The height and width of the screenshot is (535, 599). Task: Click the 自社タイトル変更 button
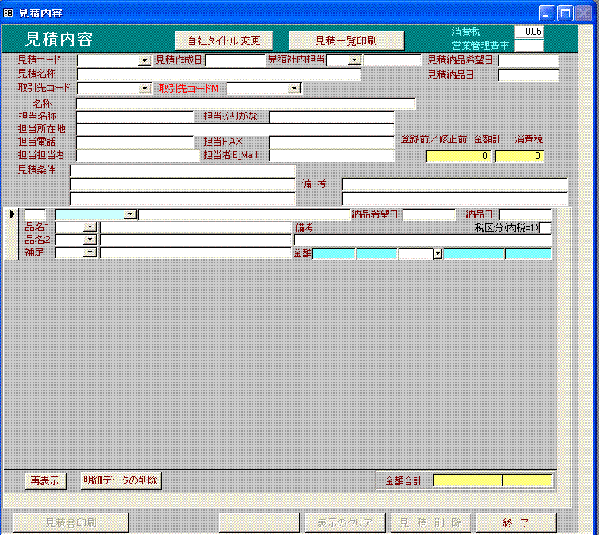click(x=224, y=40)
